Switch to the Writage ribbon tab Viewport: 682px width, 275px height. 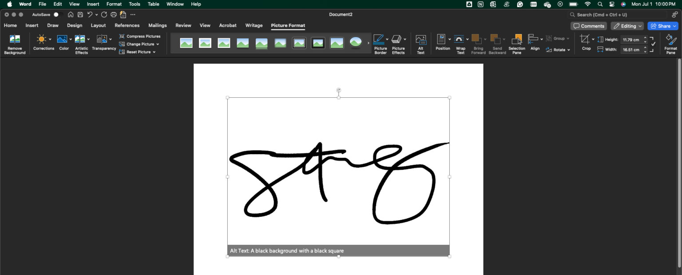pos(254,25)
